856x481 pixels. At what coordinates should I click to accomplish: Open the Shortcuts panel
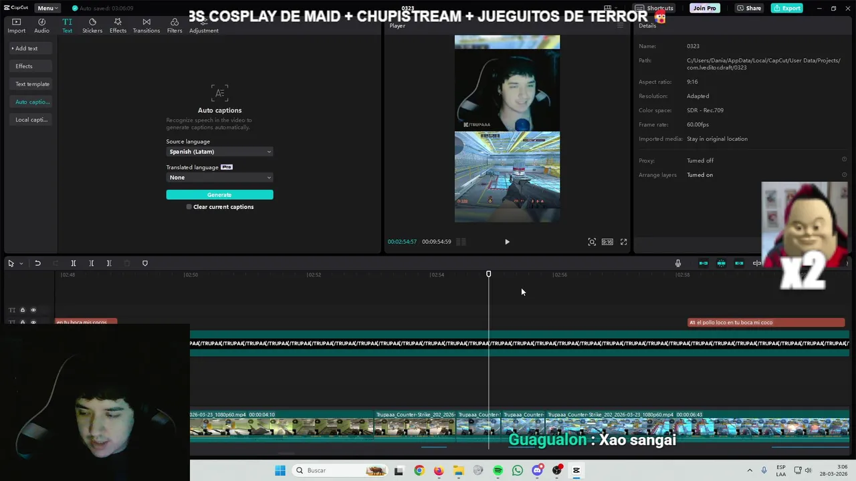[x=655, y=8]
